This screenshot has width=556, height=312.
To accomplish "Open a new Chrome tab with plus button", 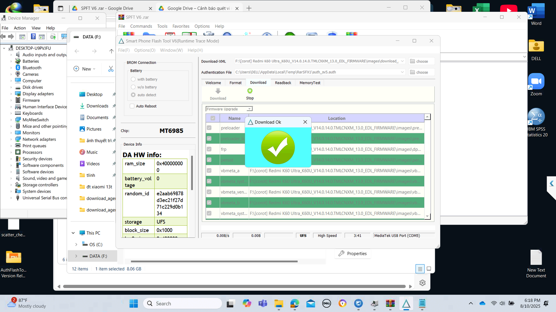I will tap(249, 8).
